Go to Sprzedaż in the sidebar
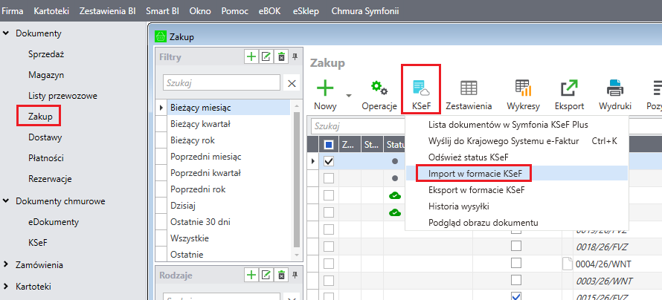This screenshot has height=300, width=662. click(46, 54)
